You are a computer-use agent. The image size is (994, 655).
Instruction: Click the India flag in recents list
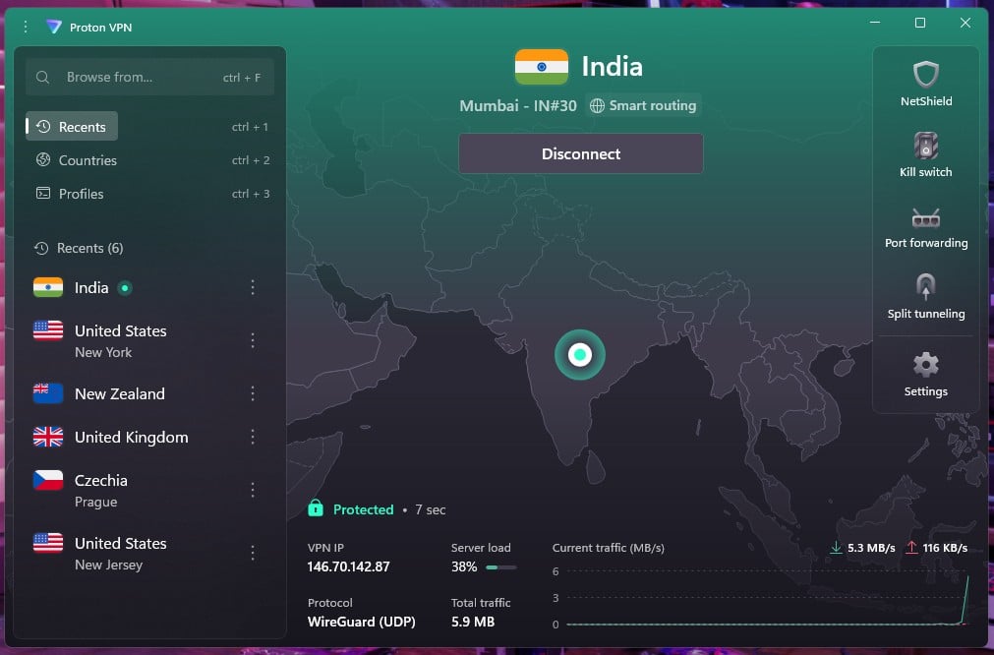pyautogui.click(x=48, y=287)
